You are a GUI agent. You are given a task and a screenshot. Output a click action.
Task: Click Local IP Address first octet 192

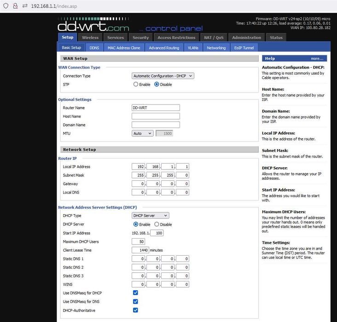tap(138, 166)
